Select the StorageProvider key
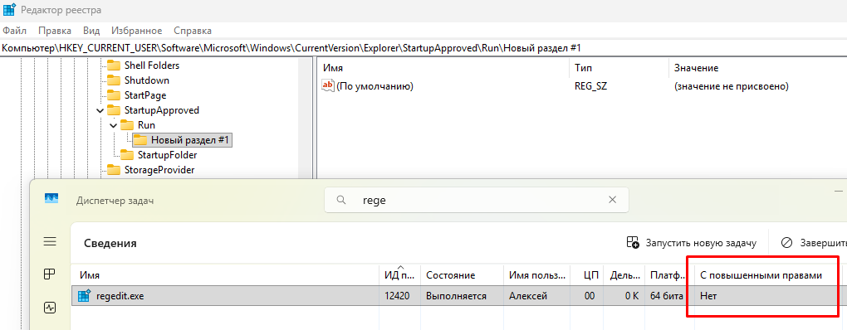 point(159,170)
